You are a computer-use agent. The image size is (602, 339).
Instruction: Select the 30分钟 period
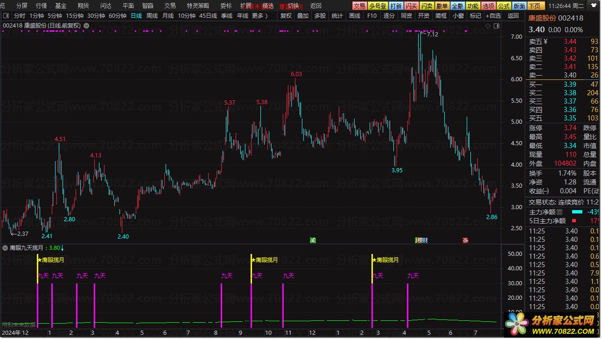point(96,15)
